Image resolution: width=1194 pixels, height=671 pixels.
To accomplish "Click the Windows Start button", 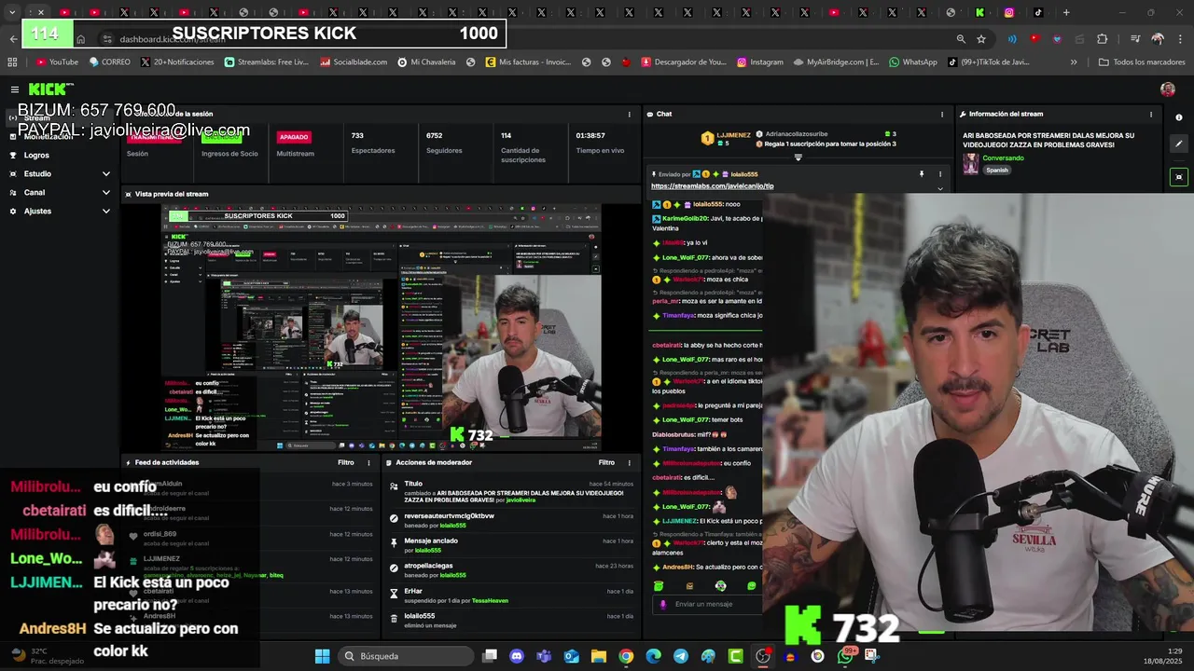I will [322, 656].
